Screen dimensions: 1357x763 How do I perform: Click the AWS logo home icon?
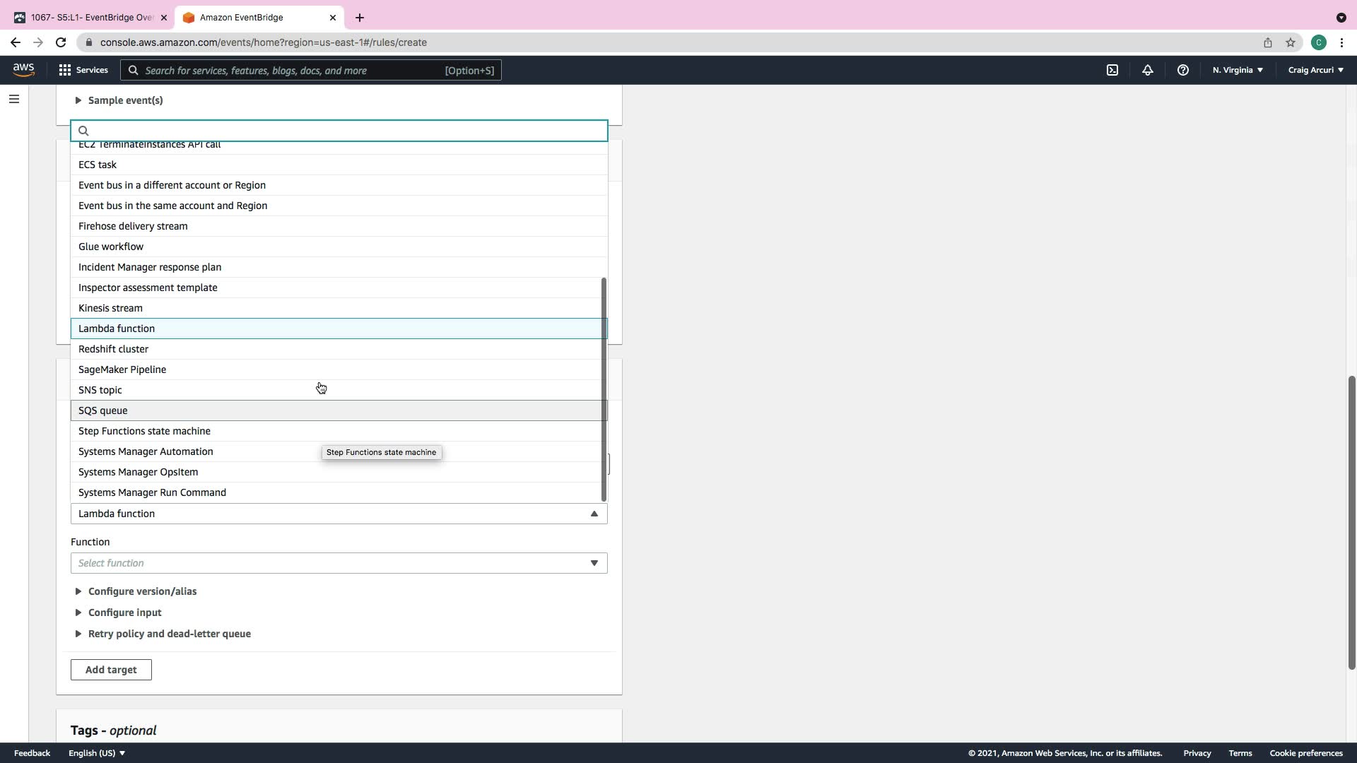point(23,69)
